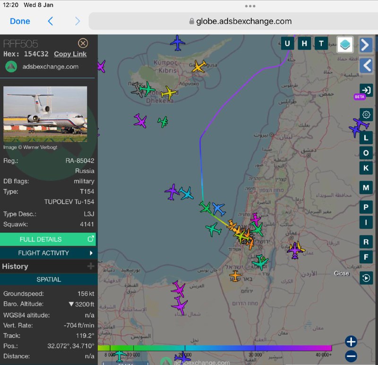Click the Hex code 154C32
The height and width of the screenshot is (365, 378).
pos(36,54)
